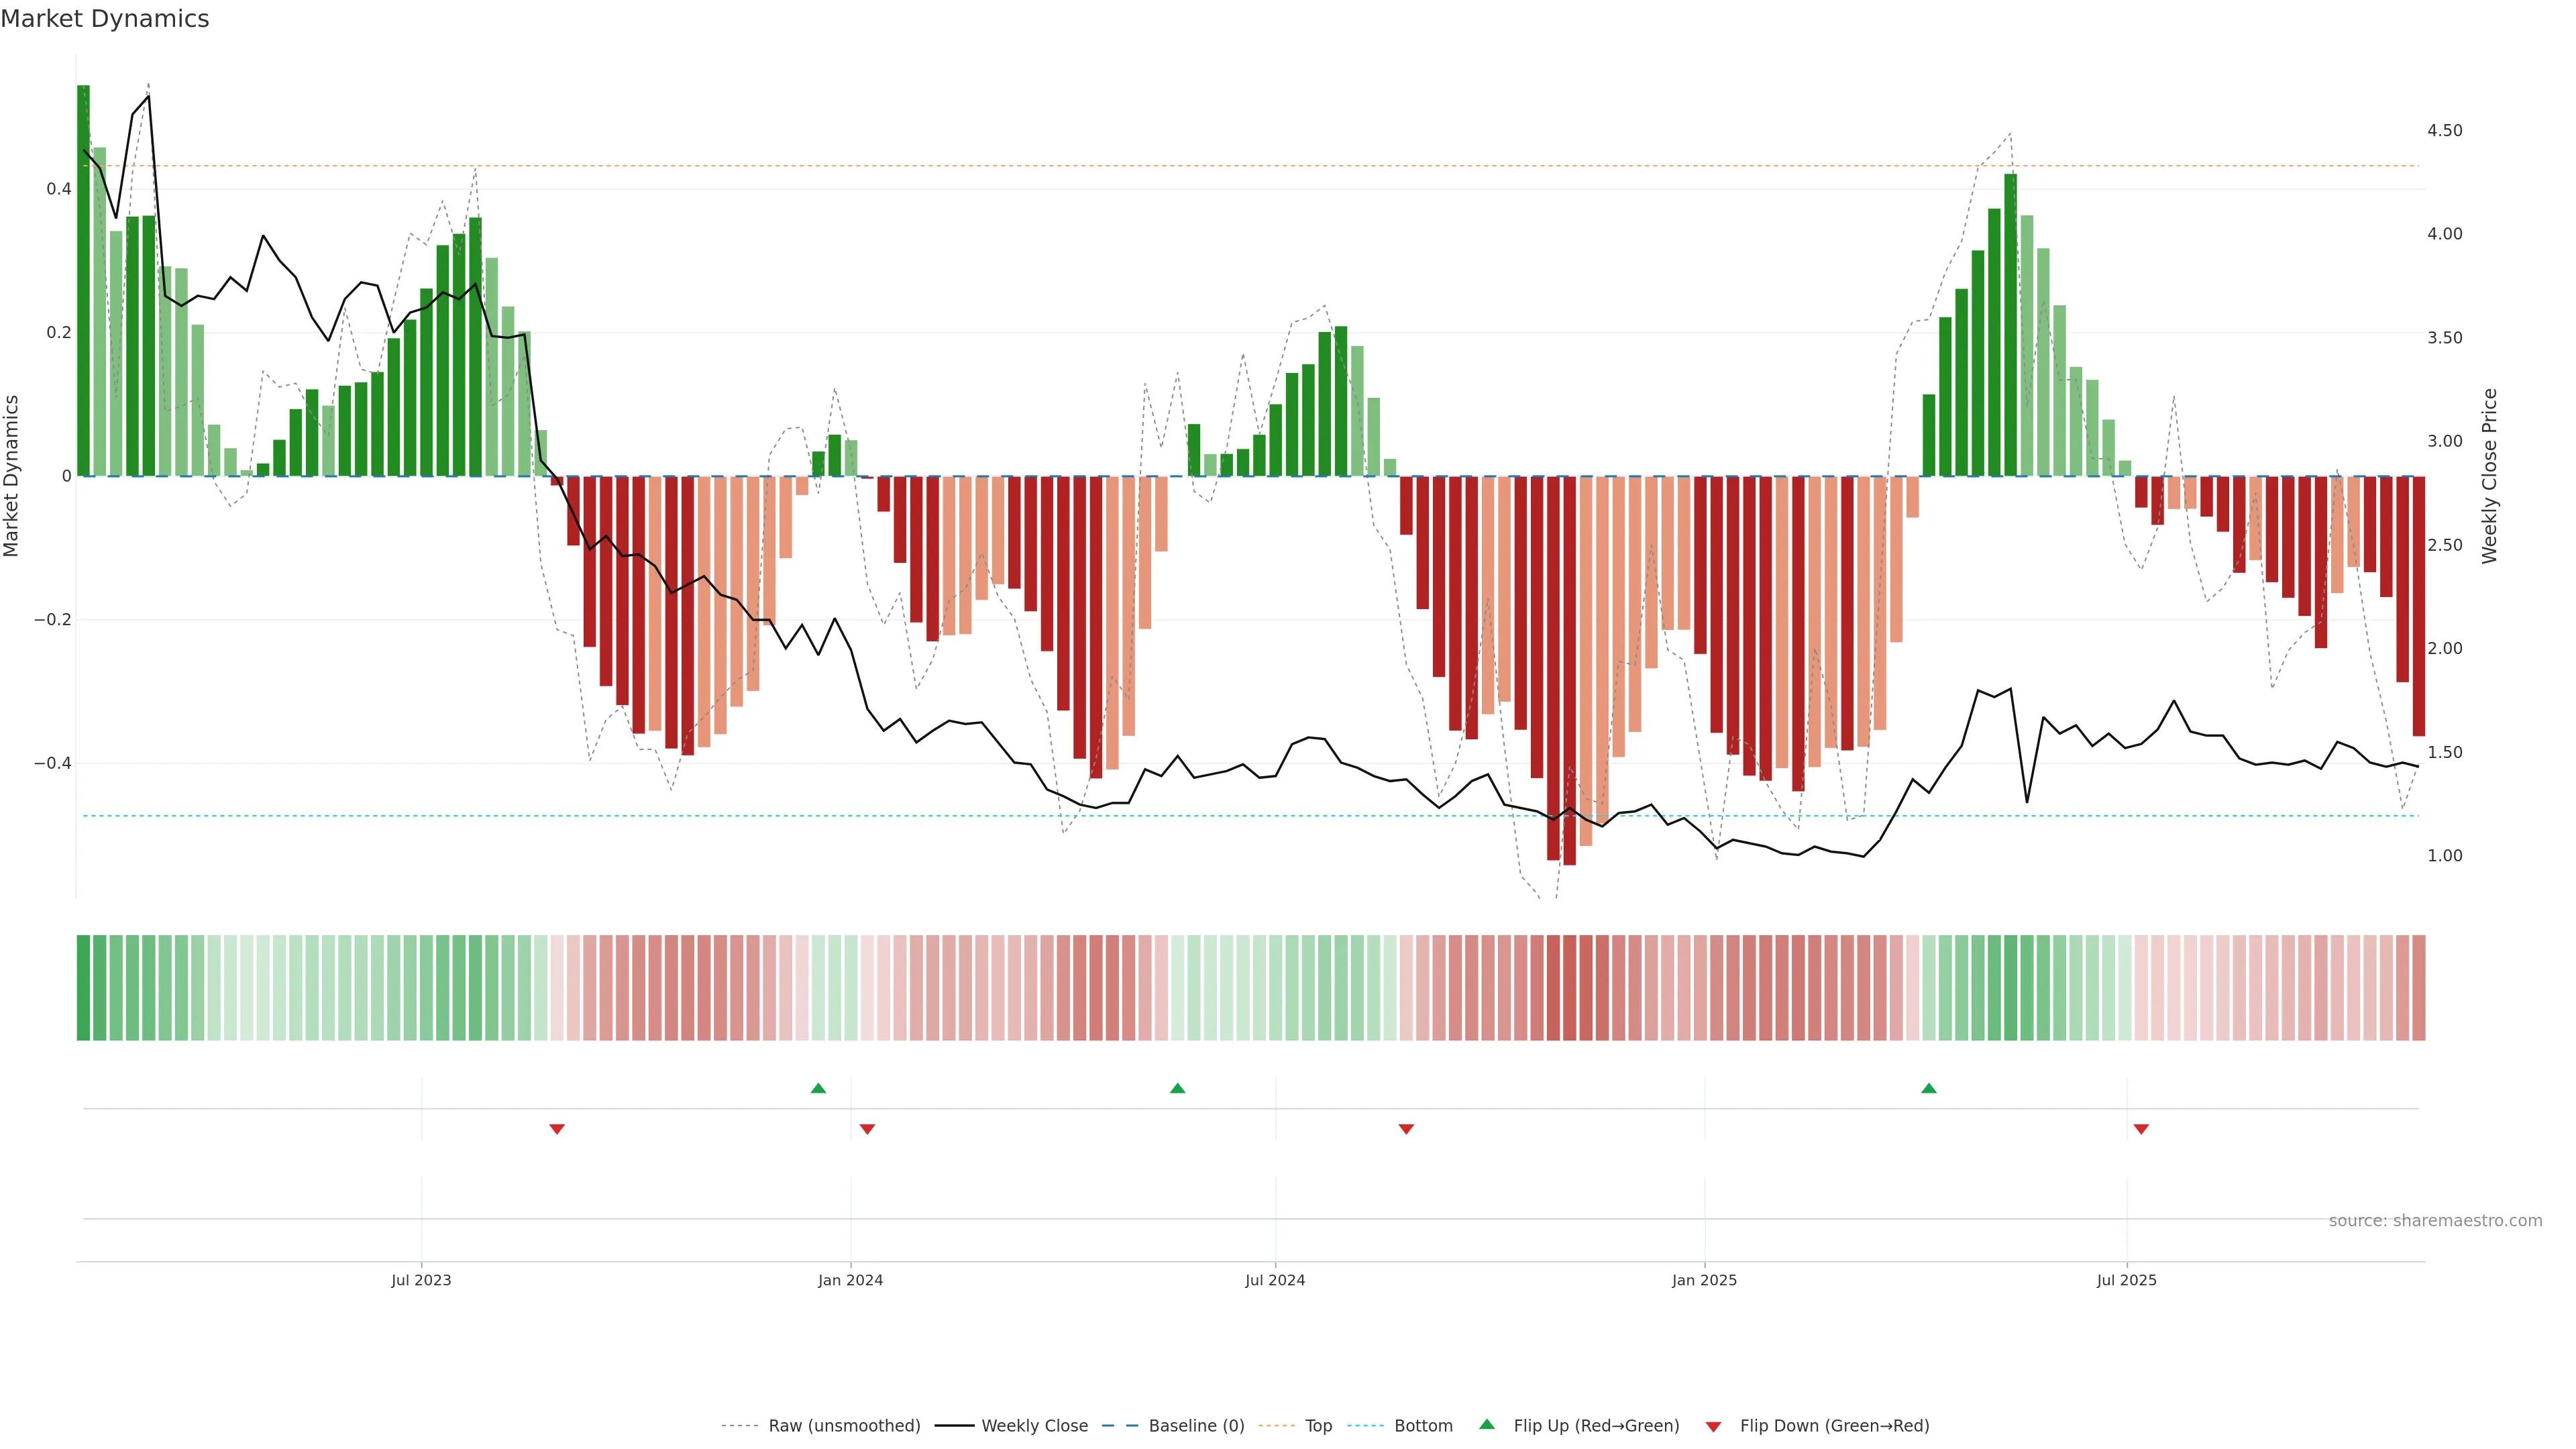
Task: Click the Market Dynamics chart title
Action: tap(105, 19)
